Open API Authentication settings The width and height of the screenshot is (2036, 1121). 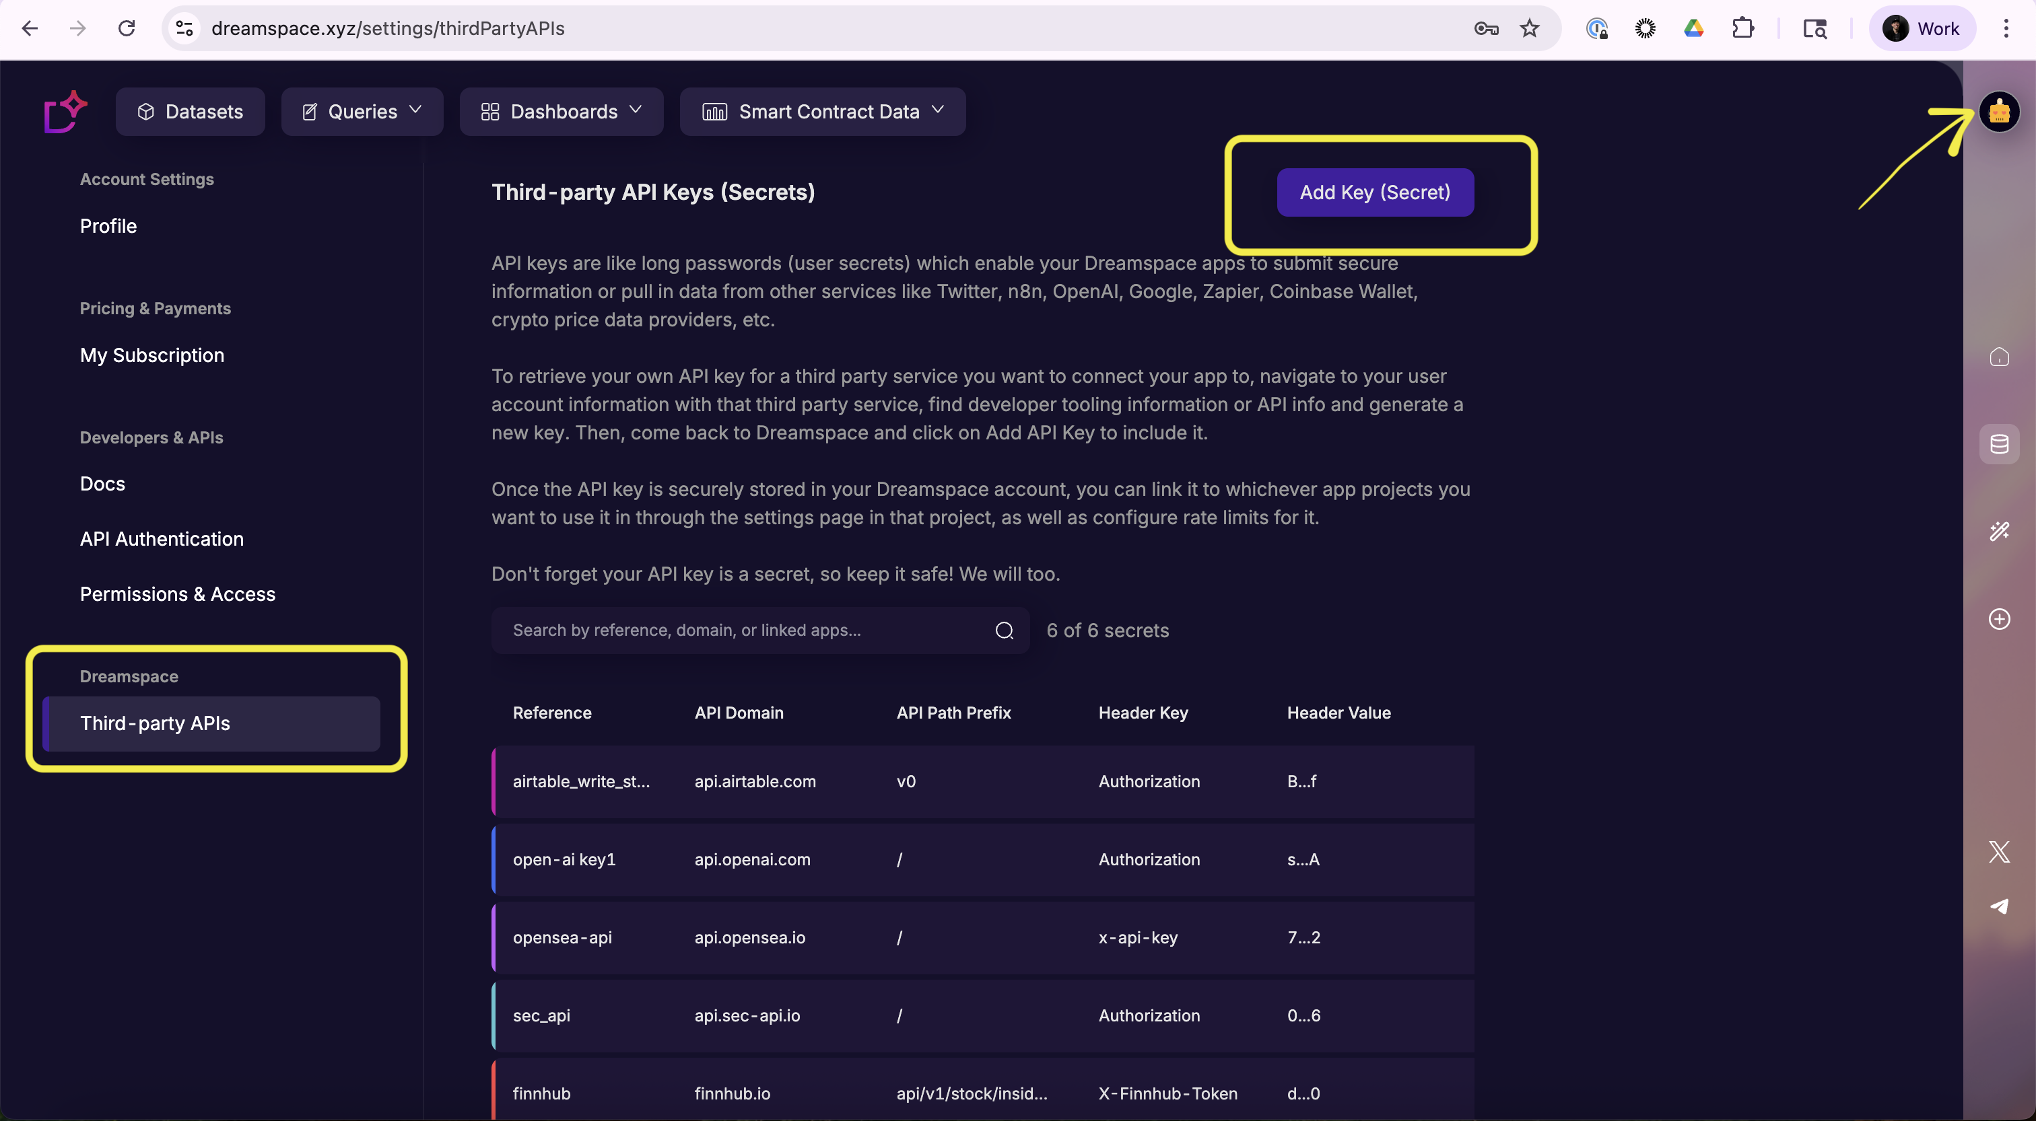click(161, 539)
